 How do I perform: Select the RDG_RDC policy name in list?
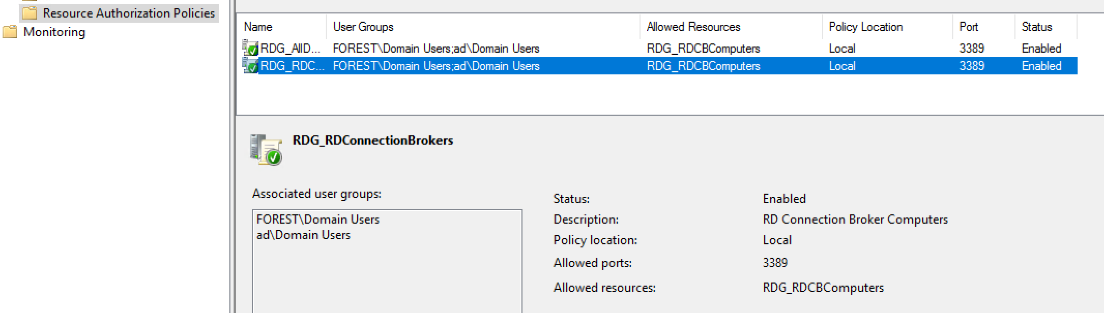[292, 66]
